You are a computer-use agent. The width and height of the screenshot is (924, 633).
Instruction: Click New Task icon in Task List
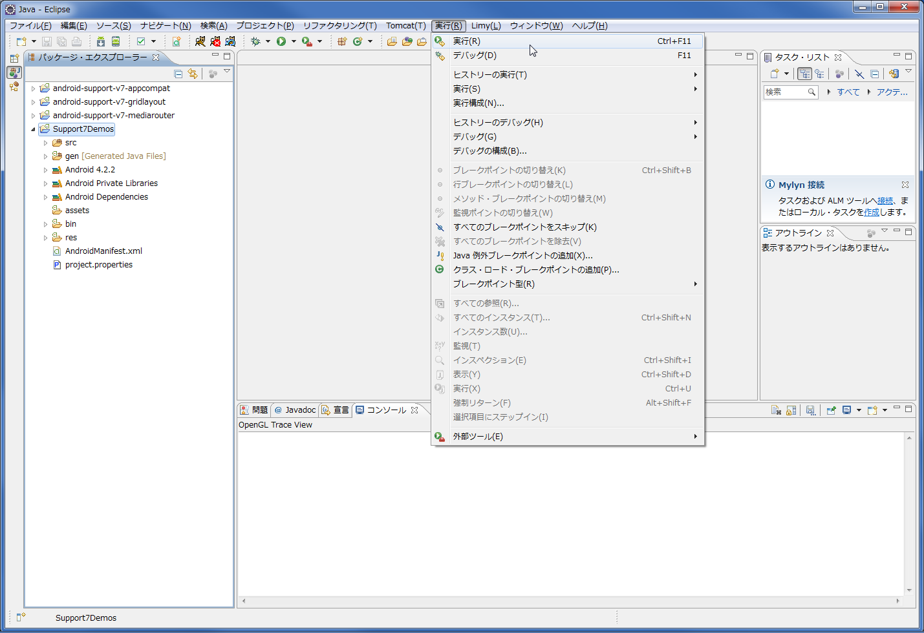pyautogui.click(x=775, y=74)
